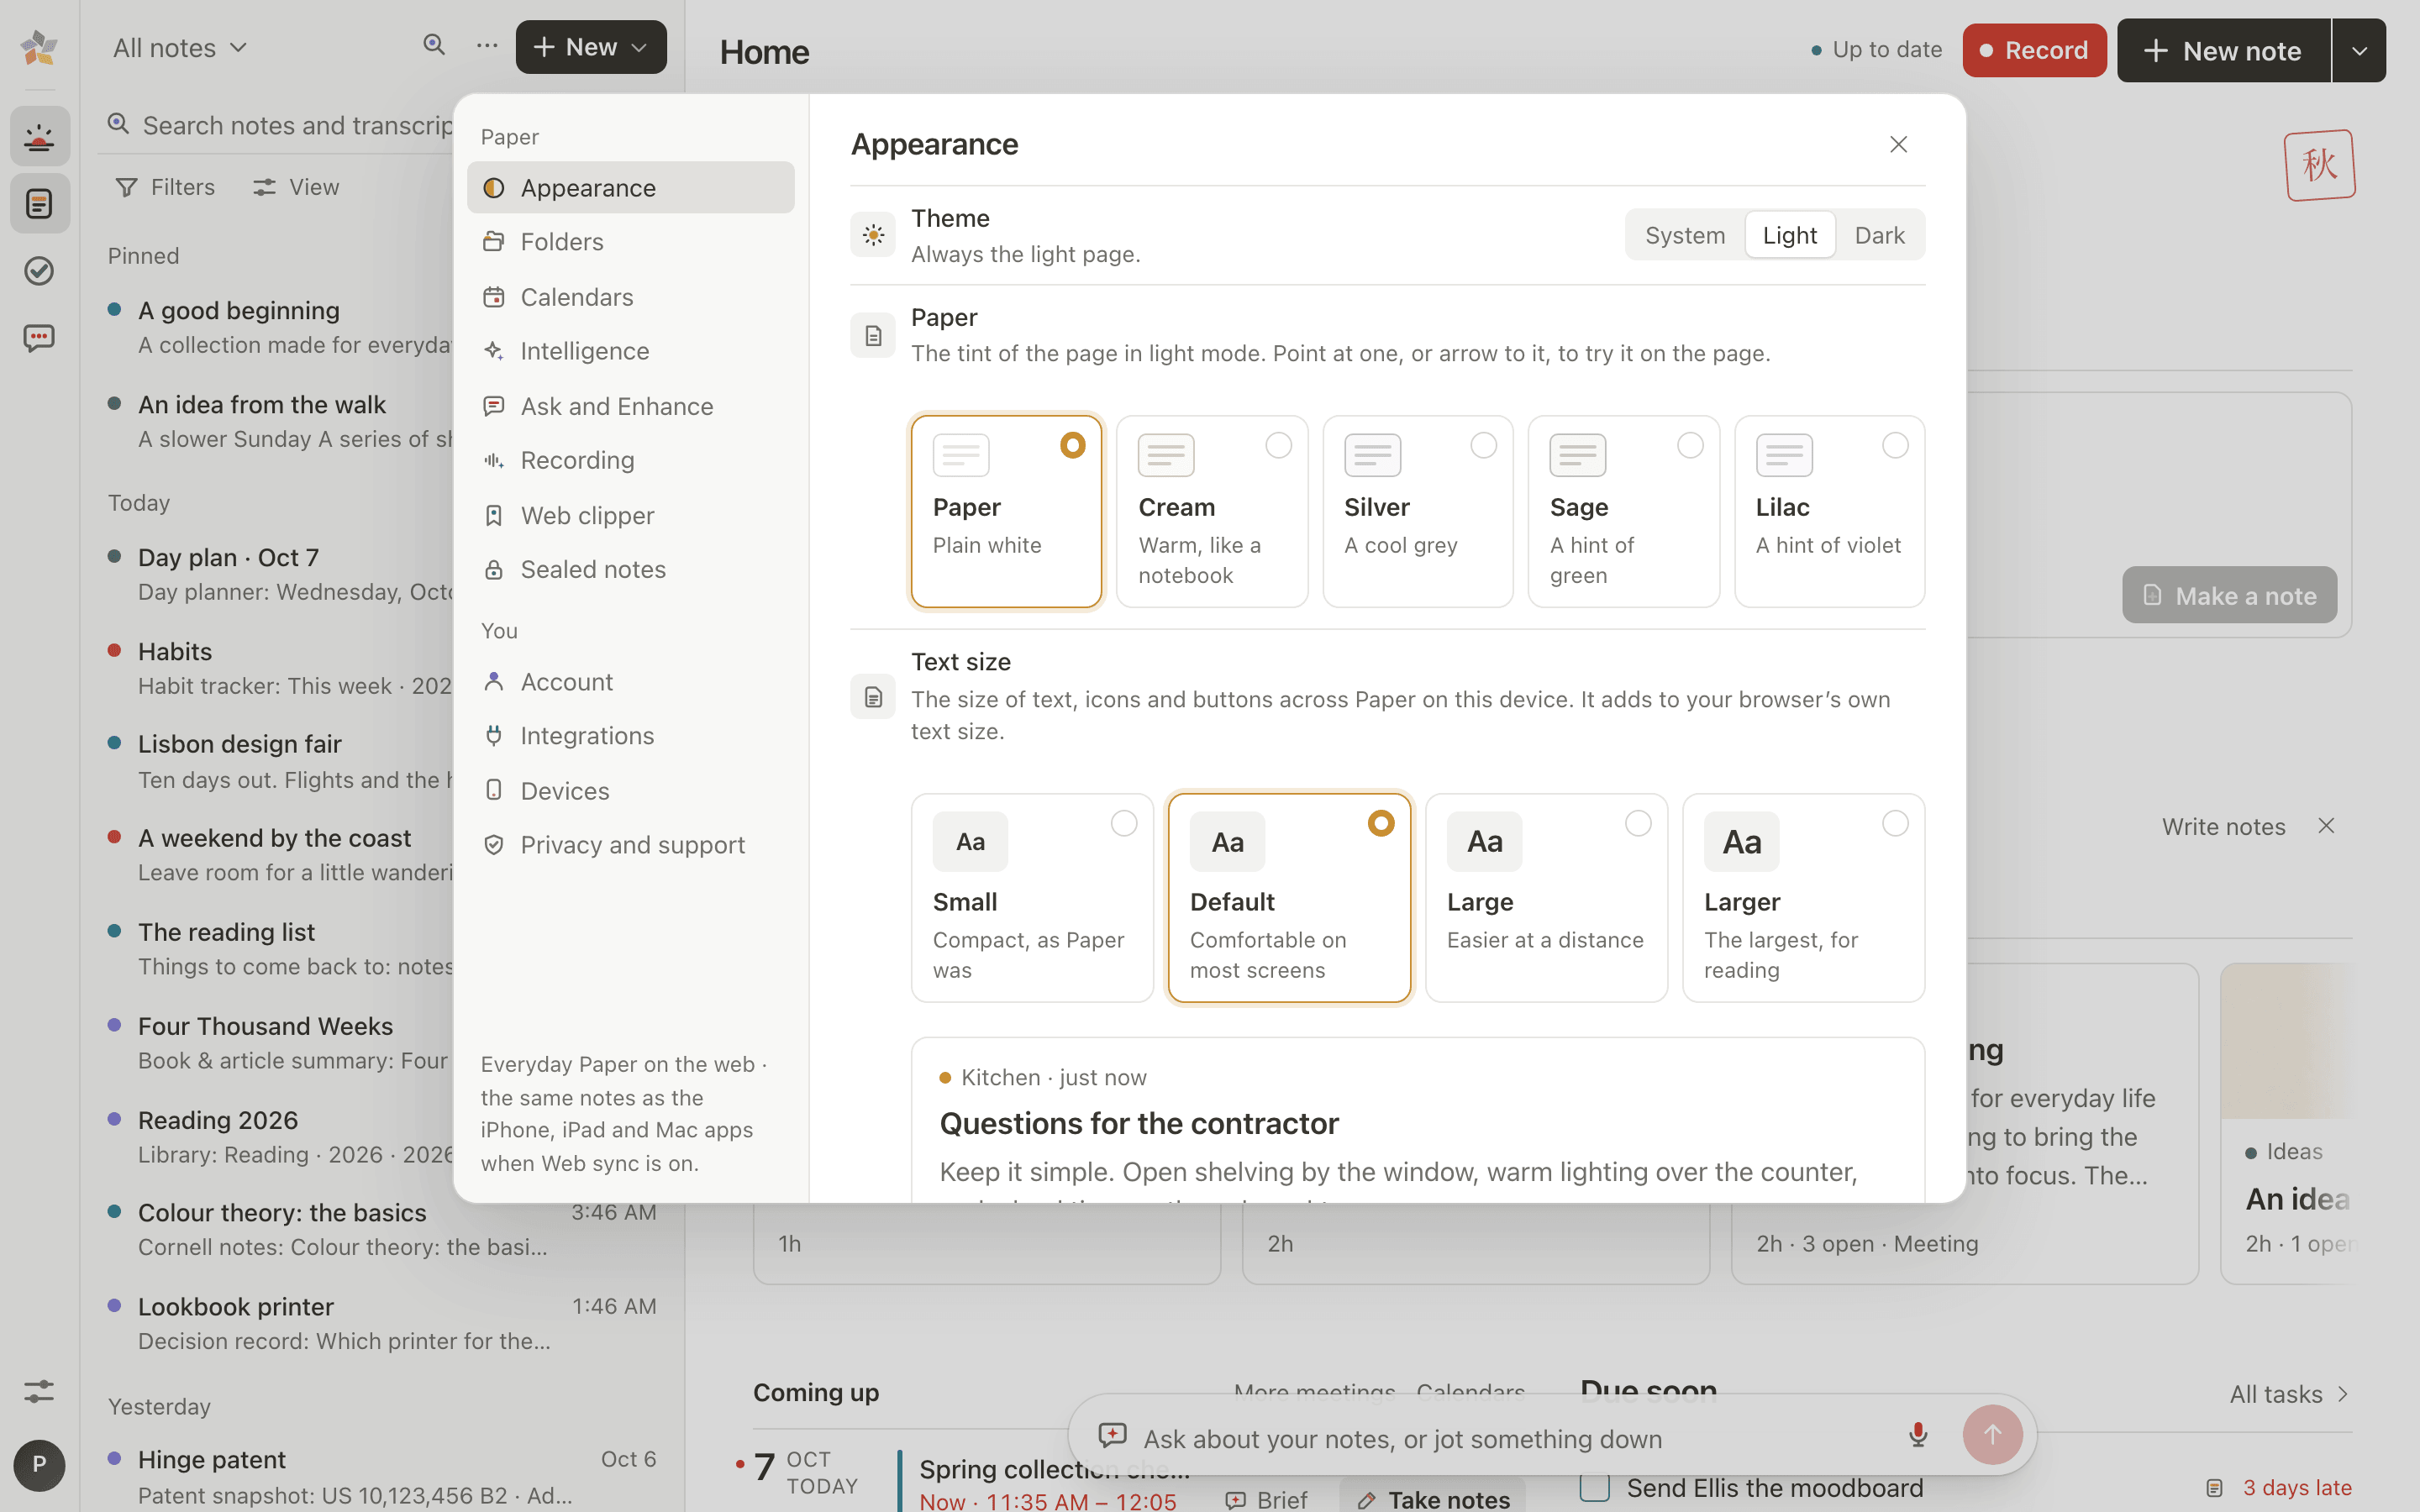Image resolution: width=2420 pixels, height=1512 pixels.
Task: Click the Filters funnel button
Action: tap(165, 187)
